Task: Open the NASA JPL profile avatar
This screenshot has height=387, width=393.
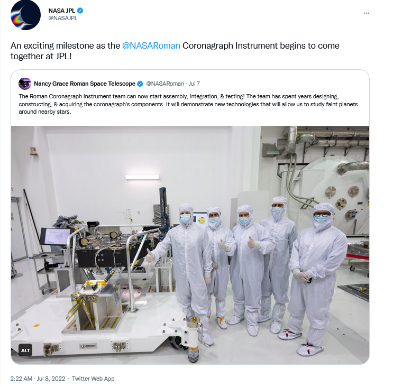Action: (x=25, y=15)
